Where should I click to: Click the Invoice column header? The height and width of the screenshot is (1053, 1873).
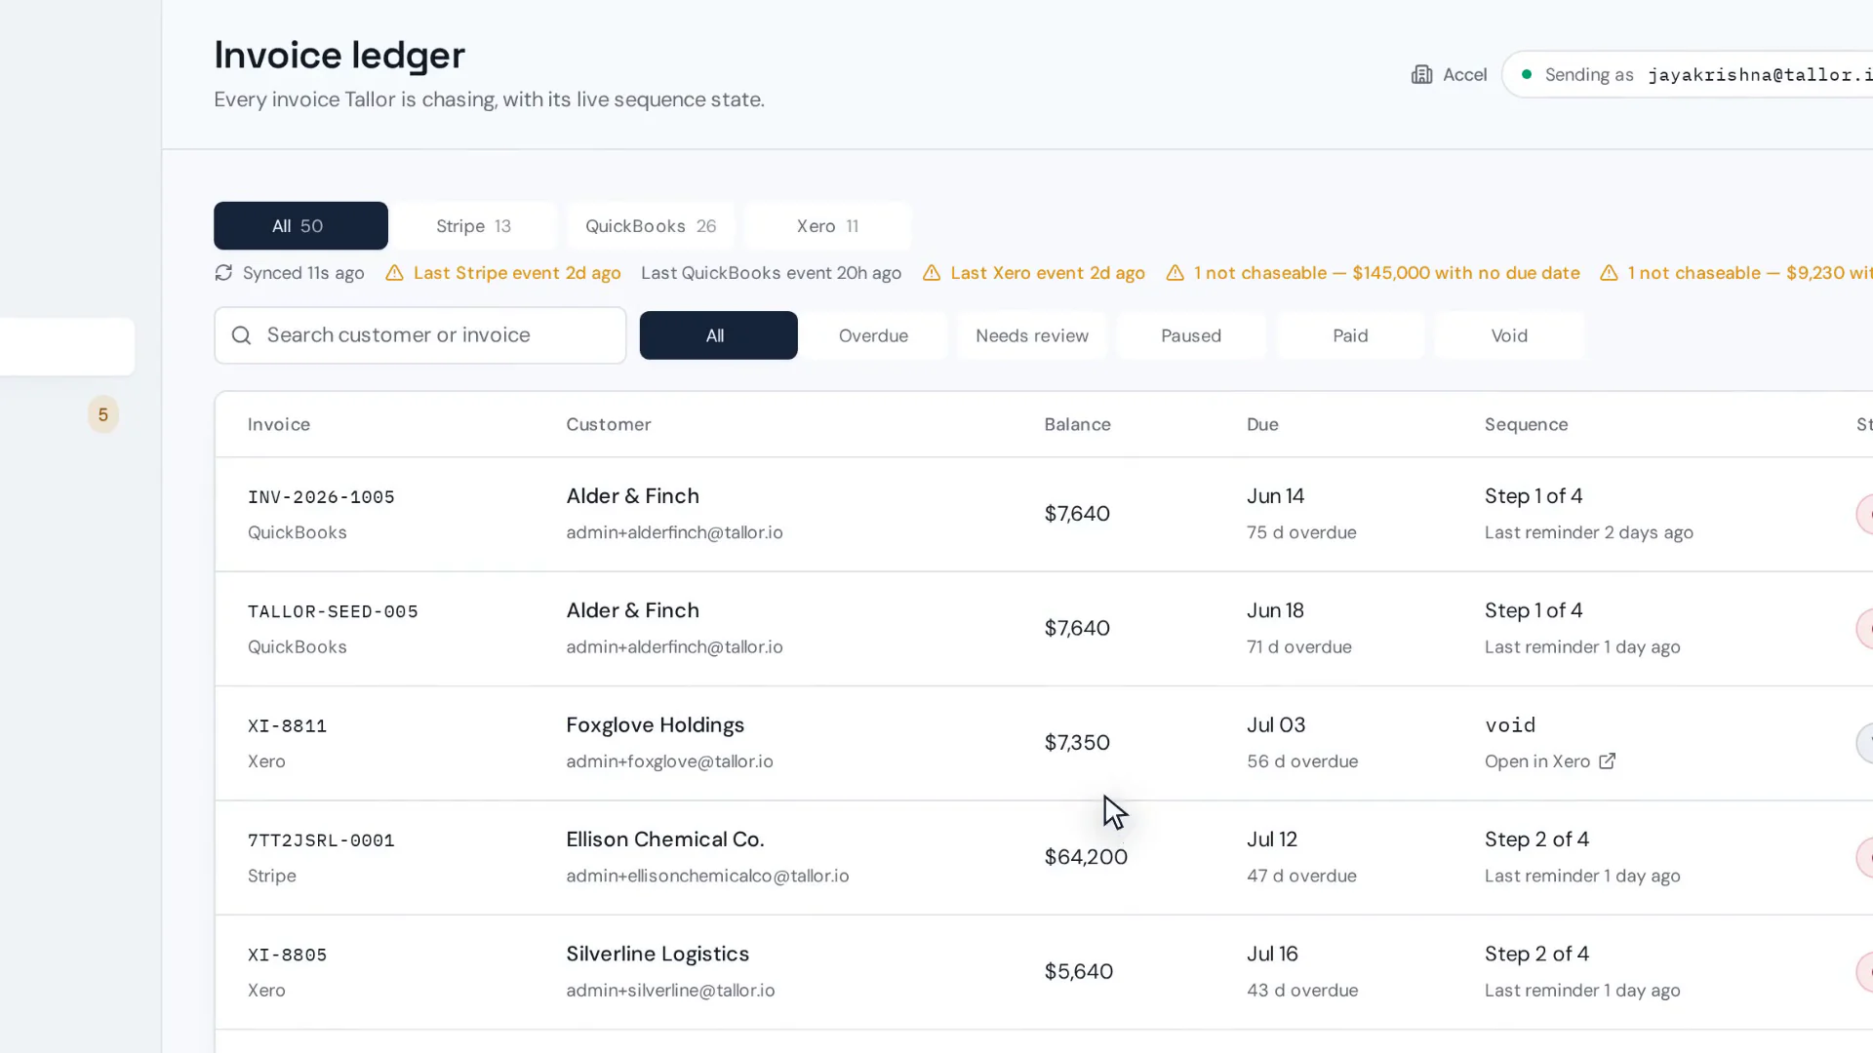pyautogui.click(x=279, y=424)
